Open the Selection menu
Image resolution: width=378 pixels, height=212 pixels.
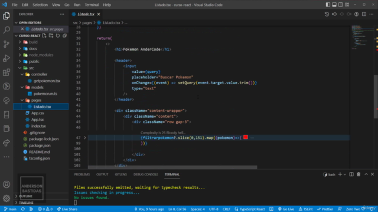40,5
